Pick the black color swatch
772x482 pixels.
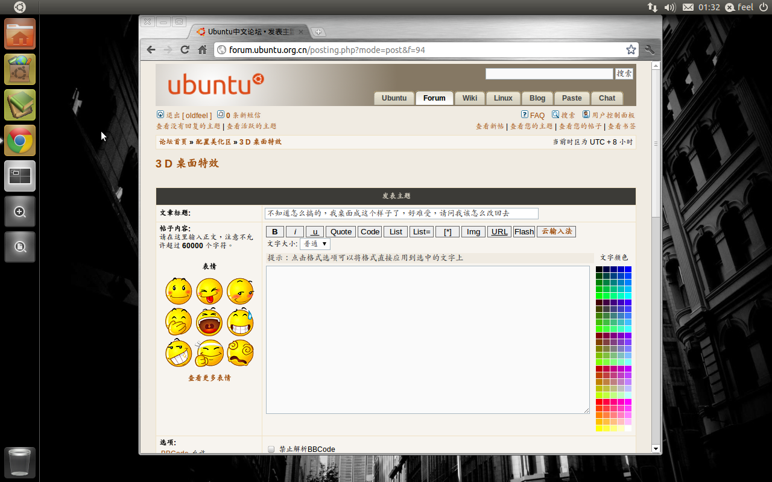599,269
